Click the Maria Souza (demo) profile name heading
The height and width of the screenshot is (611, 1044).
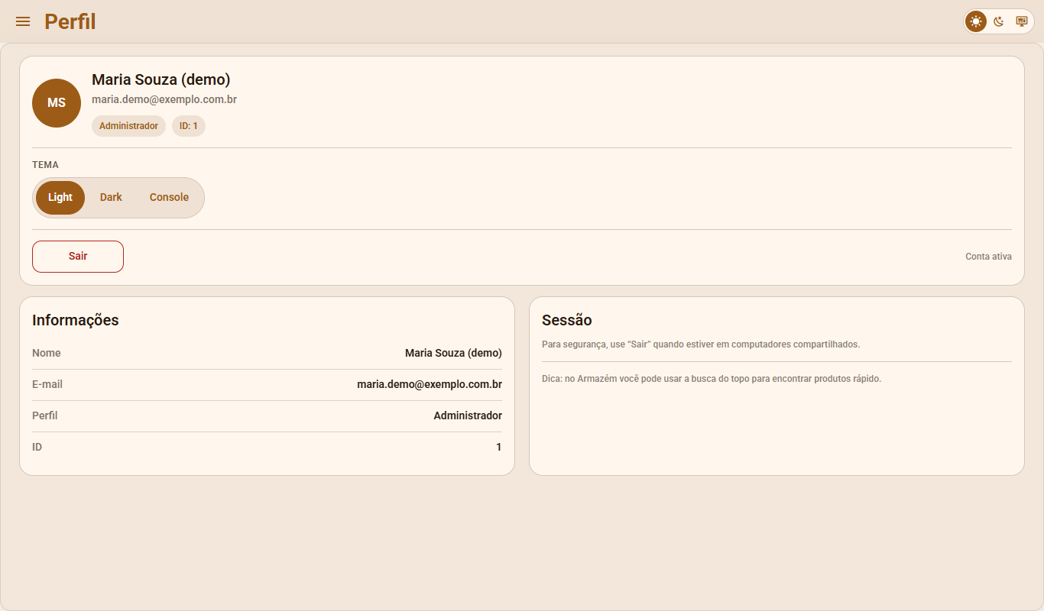click(x=161, y=79)
